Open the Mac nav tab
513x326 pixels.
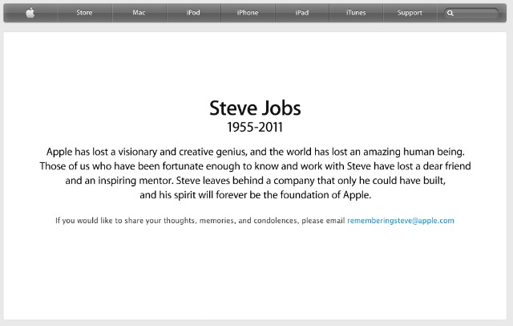(139, 13)
